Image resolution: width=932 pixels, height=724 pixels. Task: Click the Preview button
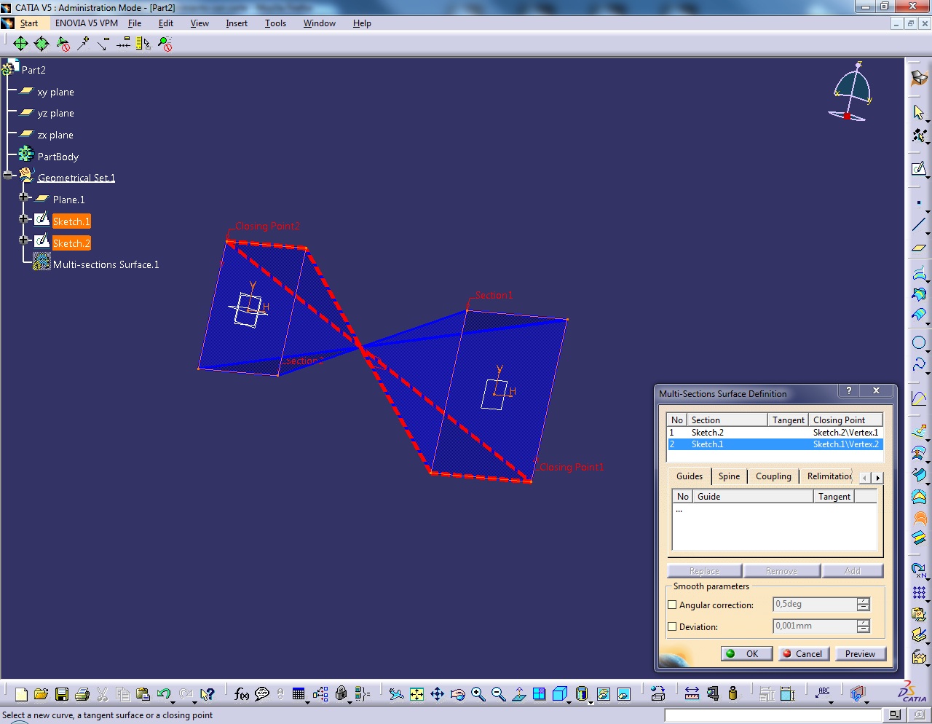coord(860,654)
